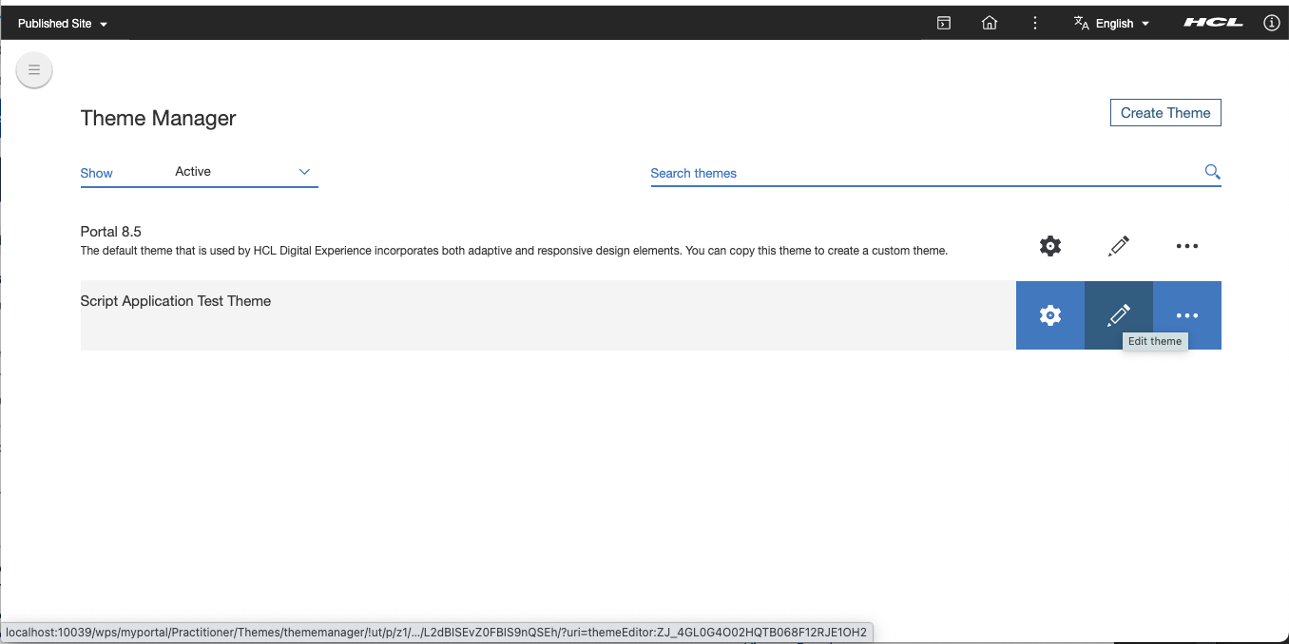Click the HCL logo in header
This screenshot has height=644, width=1289.
(1213, 24)
